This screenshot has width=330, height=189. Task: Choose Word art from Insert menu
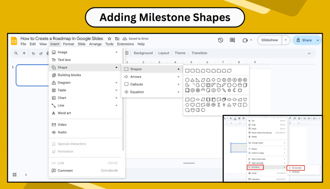coord(85,113)
